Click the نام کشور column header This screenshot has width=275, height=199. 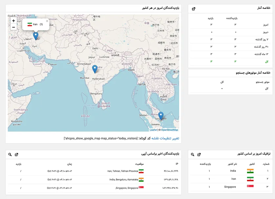232,164
